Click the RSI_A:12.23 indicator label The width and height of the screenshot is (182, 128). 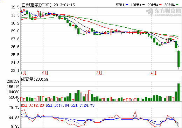tap(33, 105)
